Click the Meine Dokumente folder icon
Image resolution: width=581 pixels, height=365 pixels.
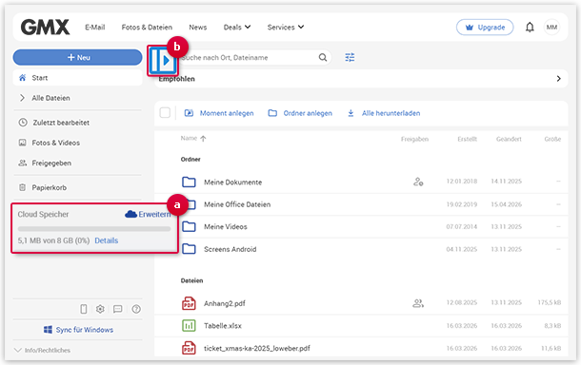pos(189,182)
